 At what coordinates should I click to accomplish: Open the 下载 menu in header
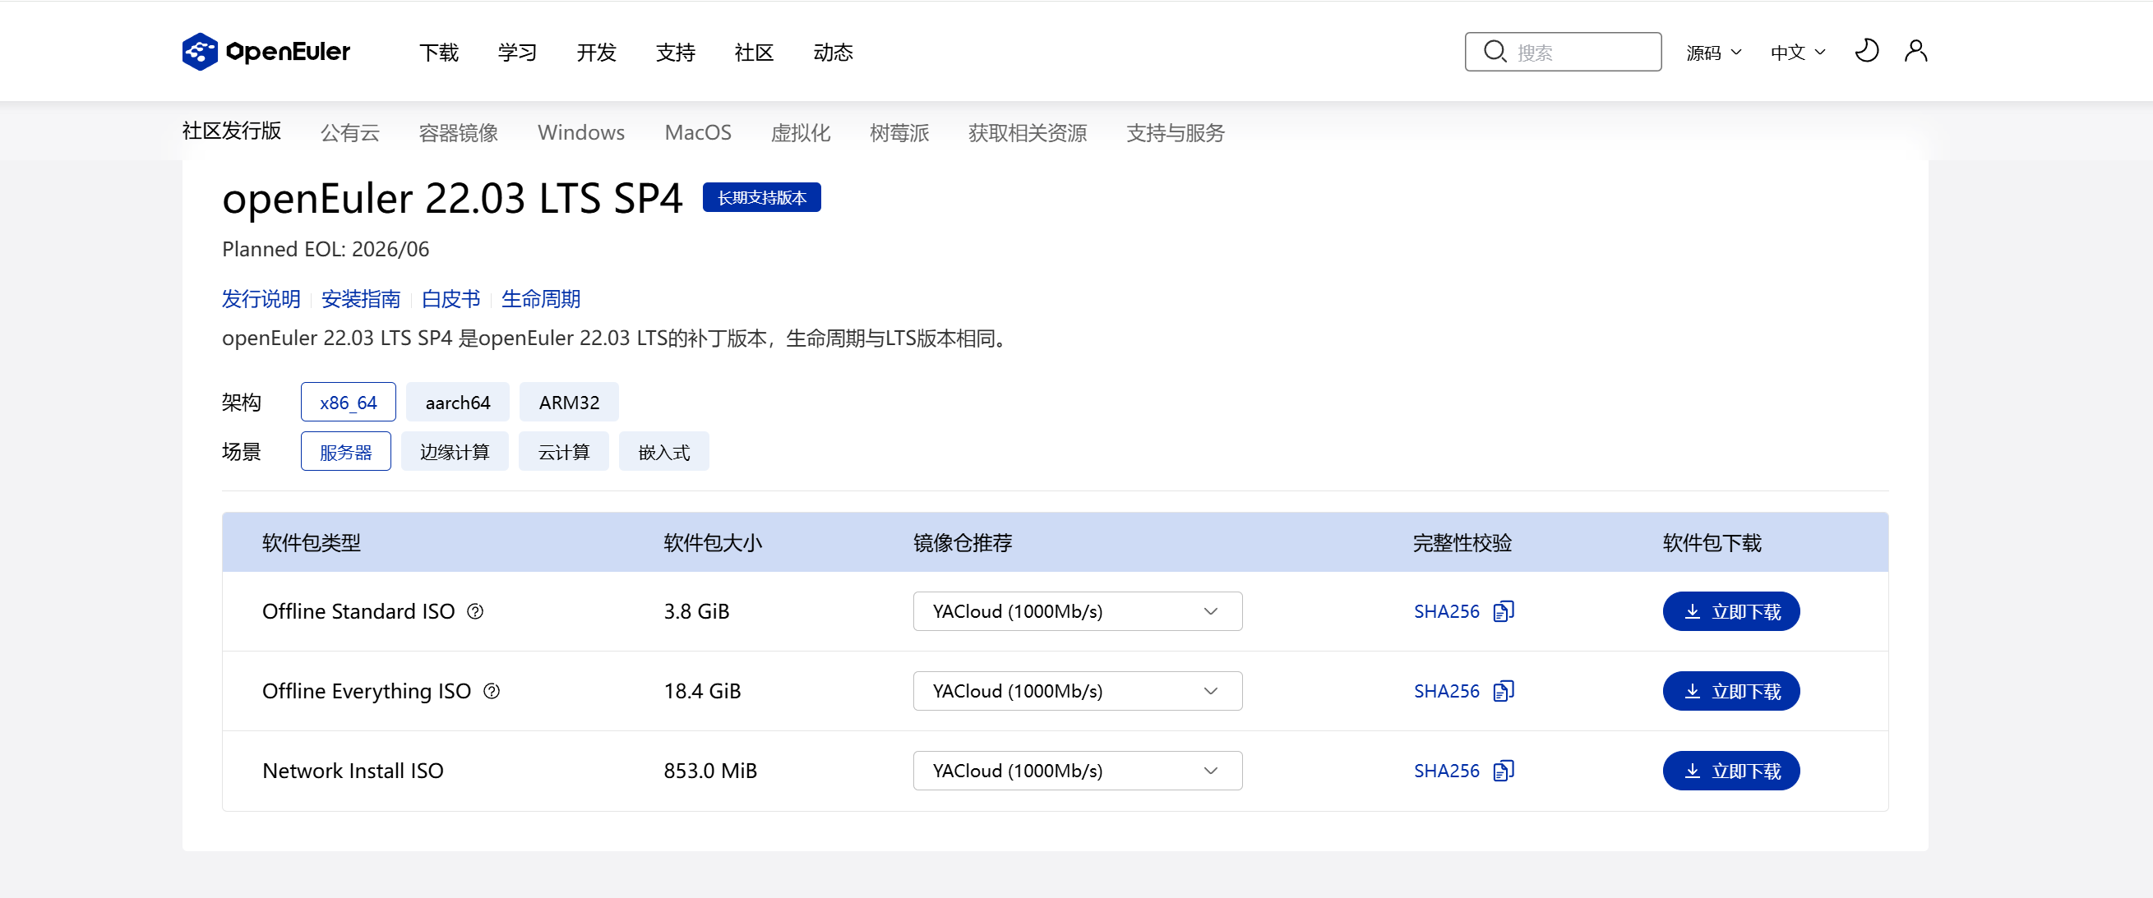tap(439, 53)
